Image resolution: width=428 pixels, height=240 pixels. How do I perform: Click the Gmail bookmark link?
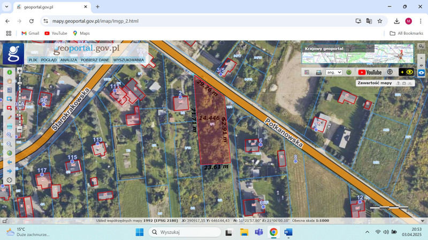[x=30, y=33]
